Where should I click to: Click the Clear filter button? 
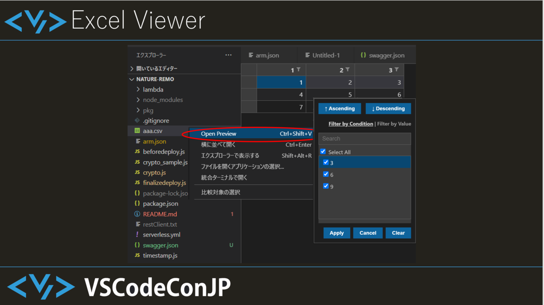398,233
